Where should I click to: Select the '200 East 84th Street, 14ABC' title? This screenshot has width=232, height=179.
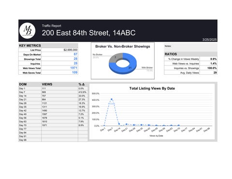[x=88, y=33]
